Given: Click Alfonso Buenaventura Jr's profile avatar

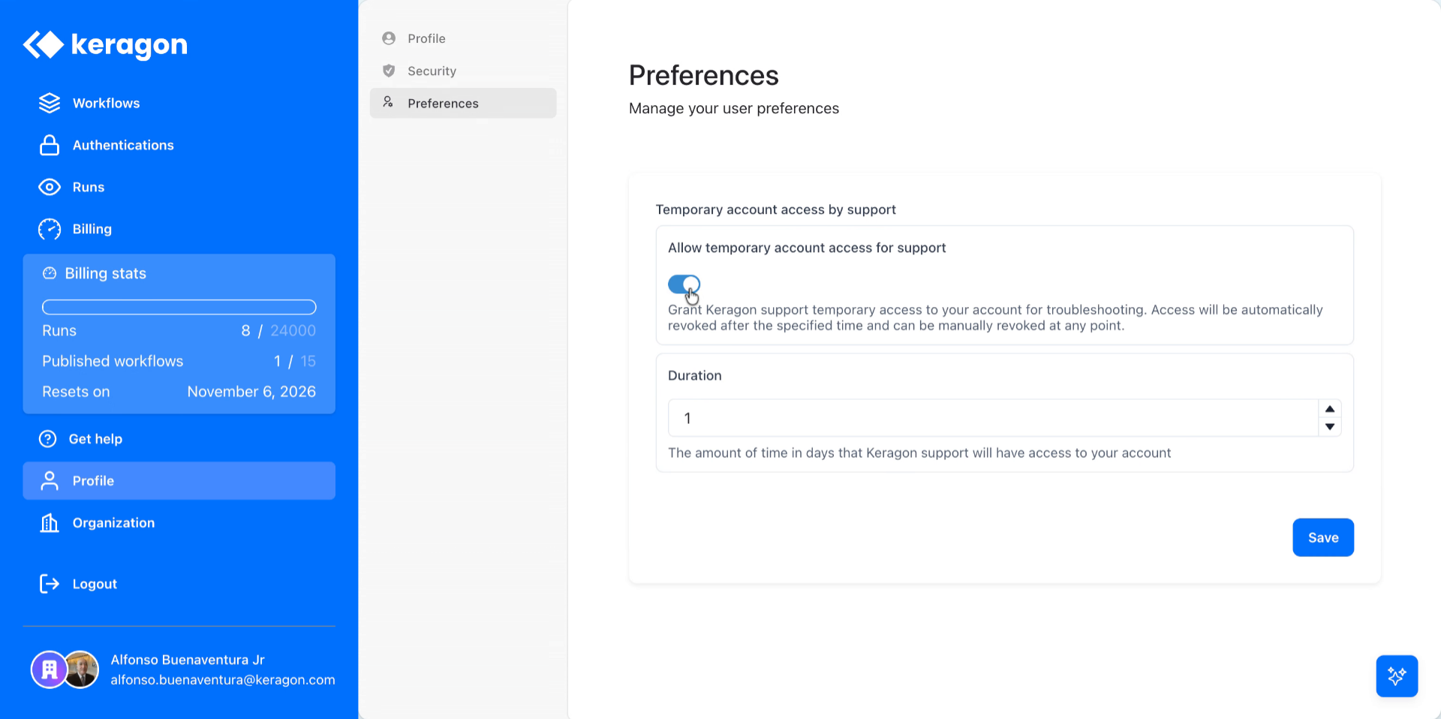Looking at the screenshot, I should coord(80,669).
